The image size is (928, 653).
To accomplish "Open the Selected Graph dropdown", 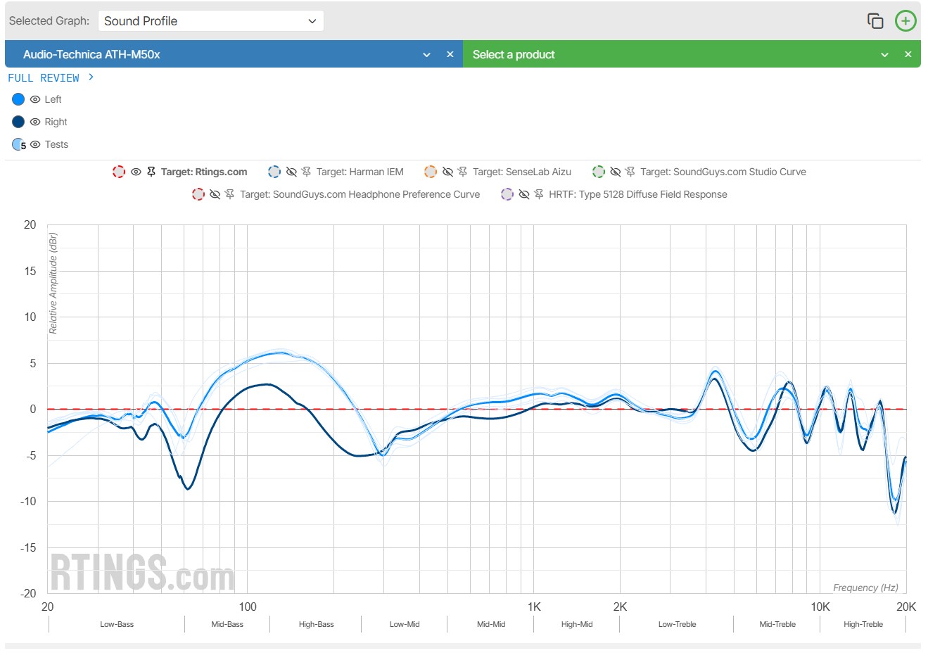I will pyautogui.click(x=210, y=21).
